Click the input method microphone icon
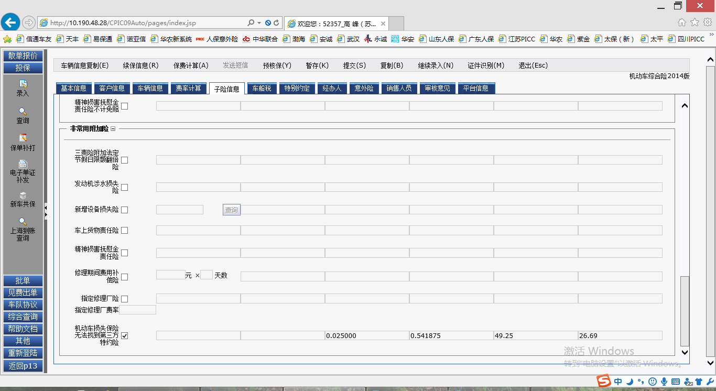 pyautogui.click(x=664, y=381)
